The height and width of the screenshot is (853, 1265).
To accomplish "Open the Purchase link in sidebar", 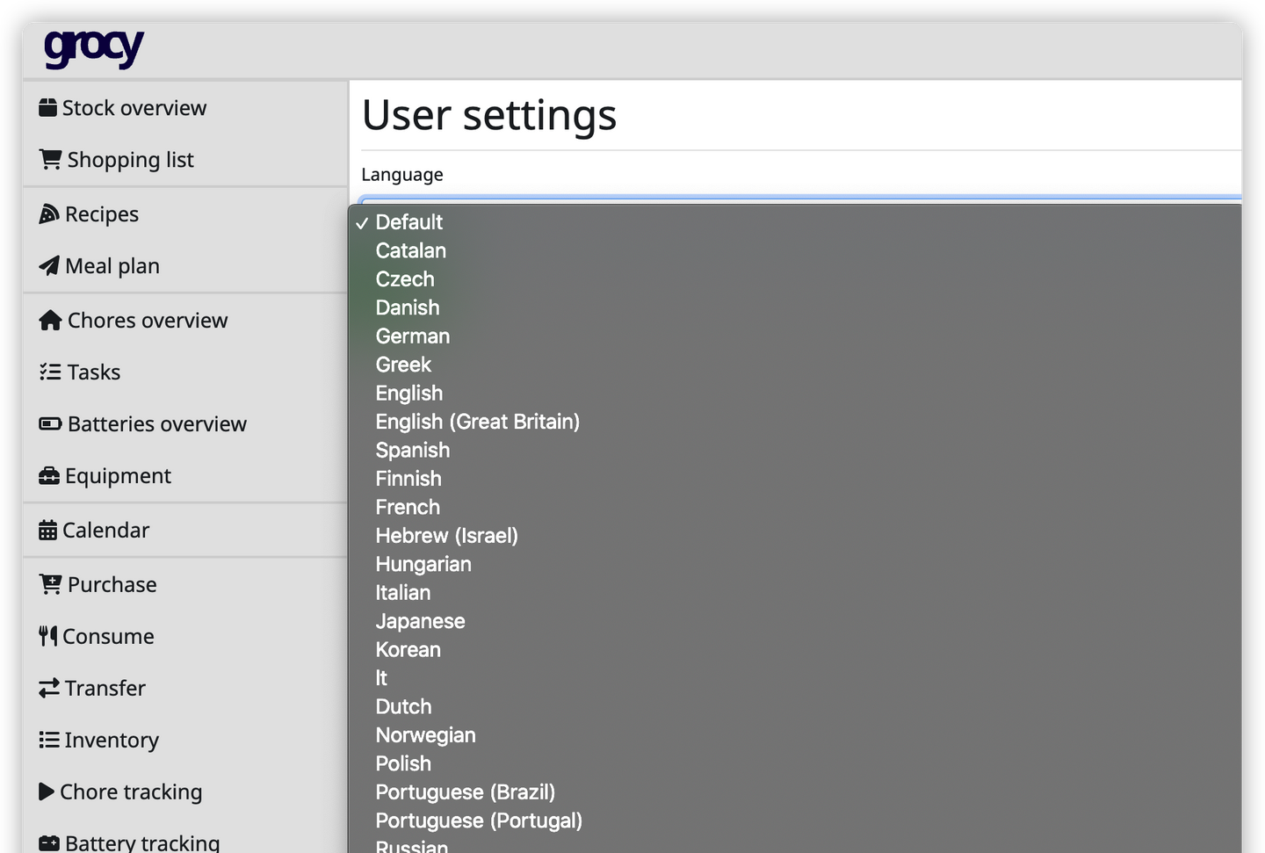I will click(112, 585).
